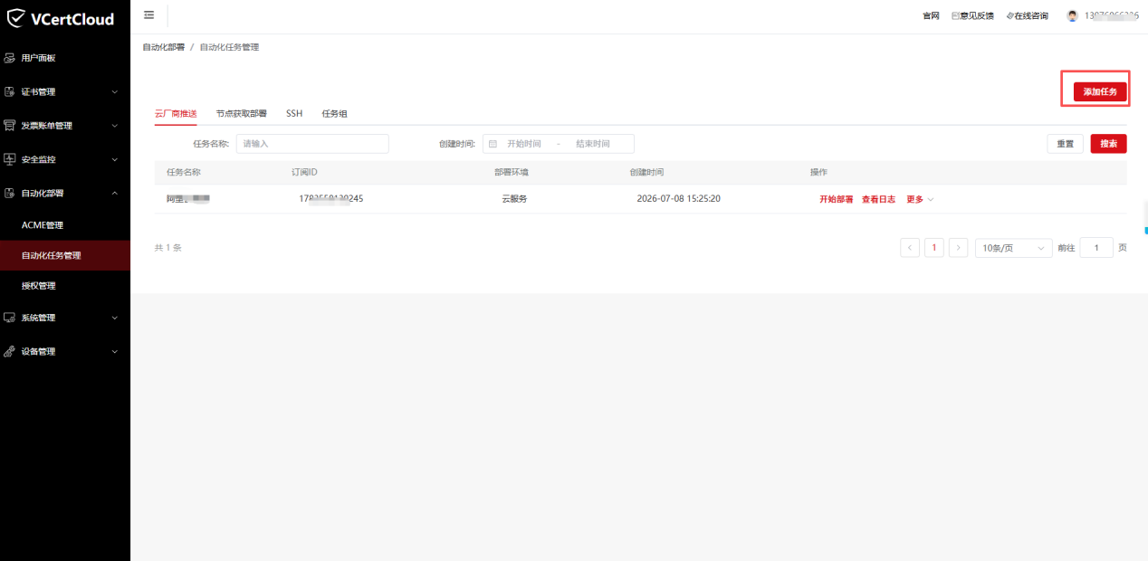Click the 结束时间 date field
The height and width of the screenshot is (561, 1148).
pos(593,144)
